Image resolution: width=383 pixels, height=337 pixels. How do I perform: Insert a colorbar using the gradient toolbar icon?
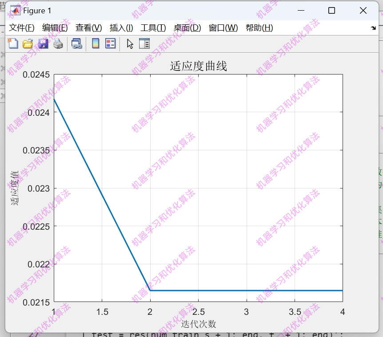pyautogui.click(x=95, y=43)
